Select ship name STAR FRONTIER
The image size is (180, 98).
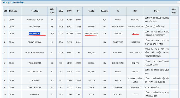tap(35, 87)
